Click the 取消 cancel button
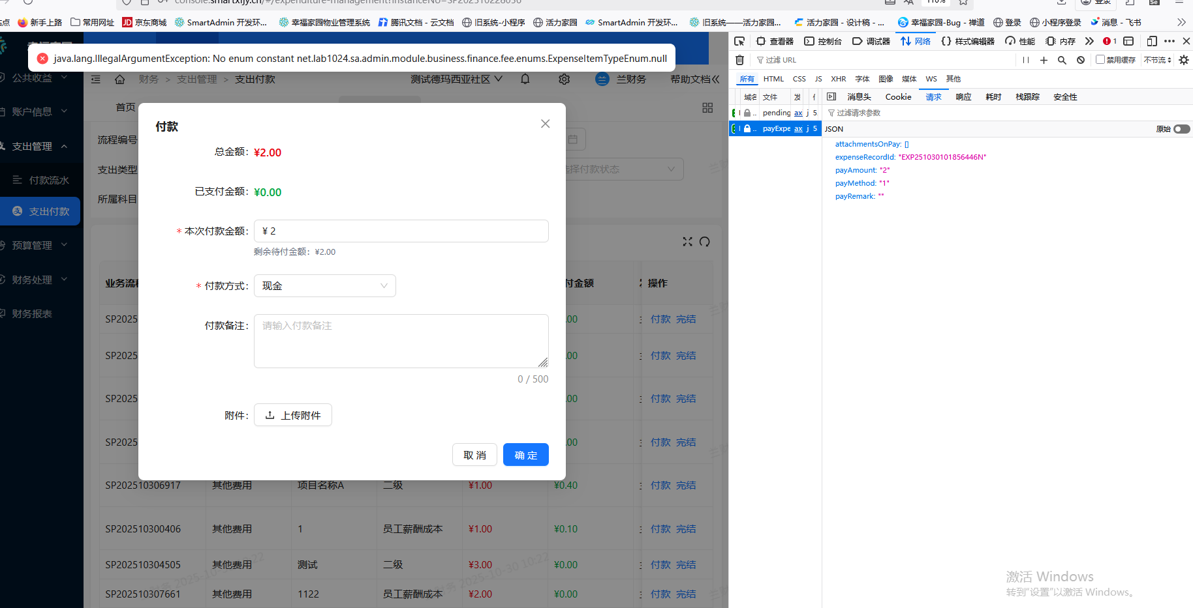This screenshot has width=1193, height=608. click(474, 455)
